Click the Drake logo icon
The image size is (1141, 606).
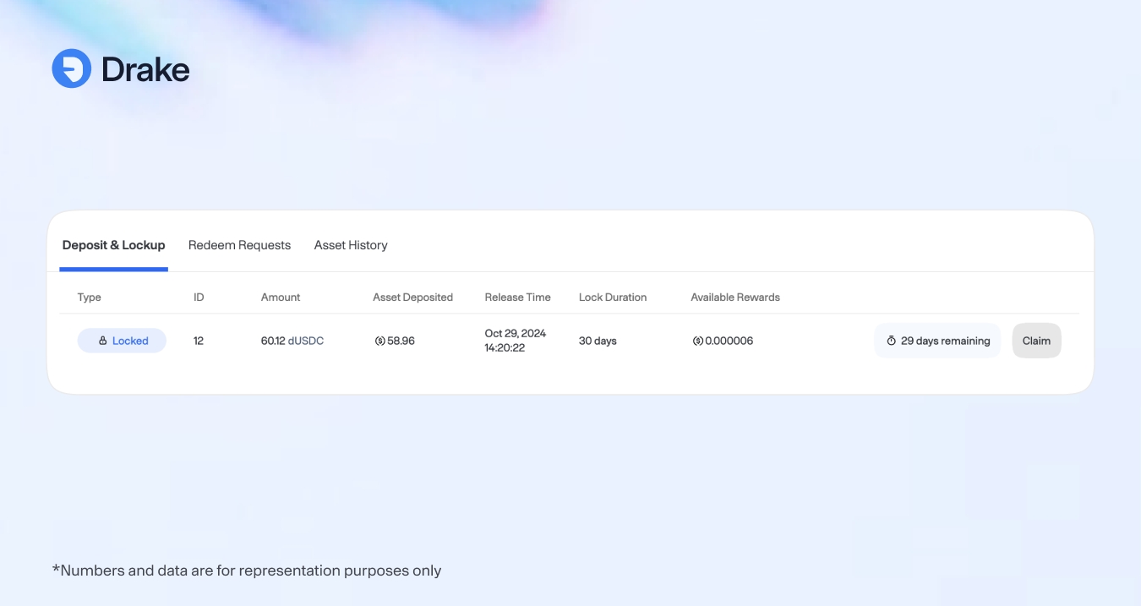[72, 68]
